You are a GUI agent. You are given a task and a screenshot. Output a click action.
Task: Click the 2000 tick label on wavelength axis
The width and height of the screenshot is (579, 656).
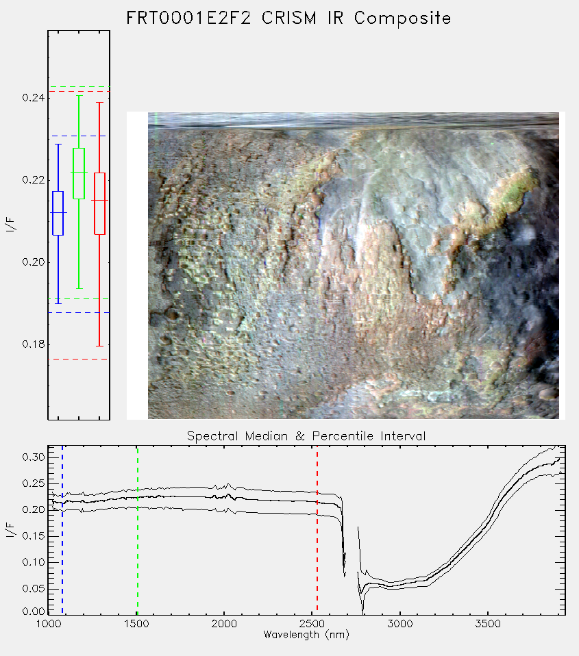tap(224, 624)
